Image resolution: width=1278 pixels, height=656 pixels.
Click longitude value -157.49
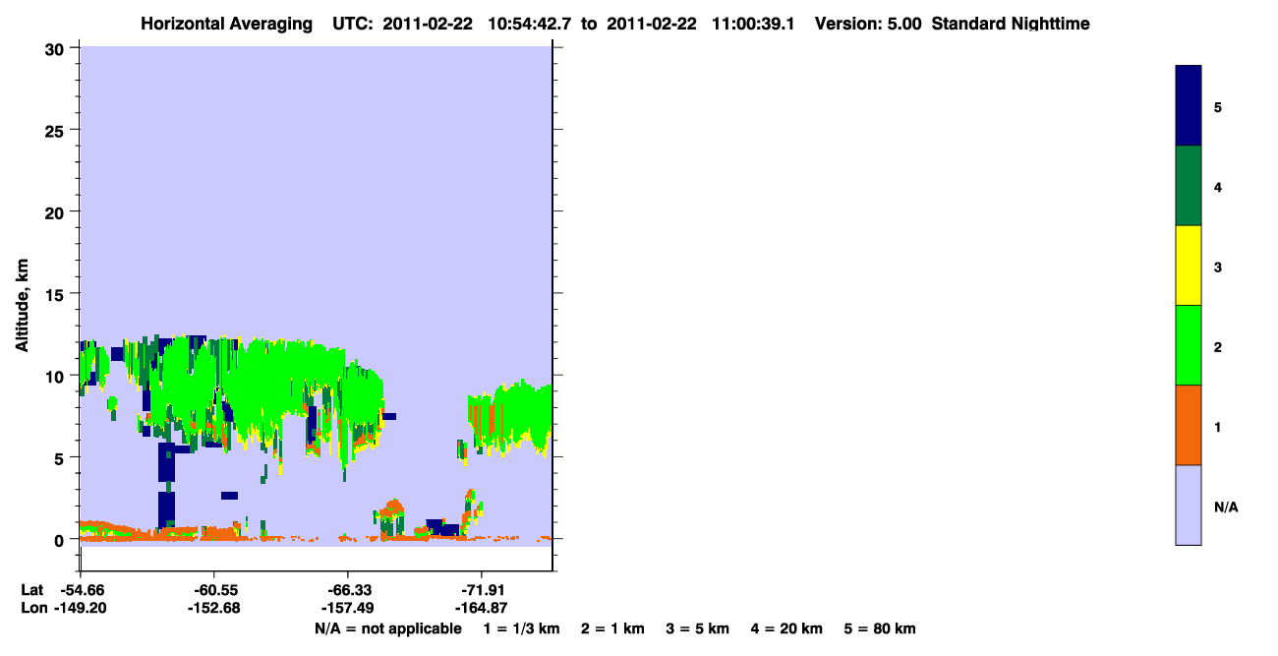click(x=347, y=609)
